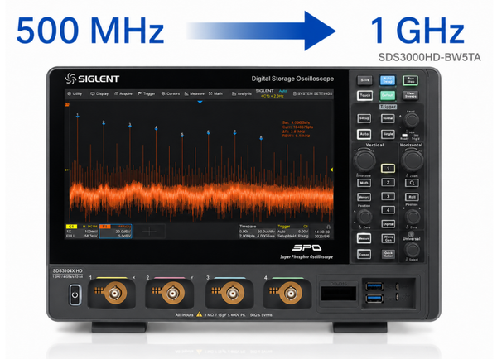Image resolution: width=497 pixels, height=359 pixels.
Task: Open the yellow C1 channel descriptor box
Action: (82, 232)
